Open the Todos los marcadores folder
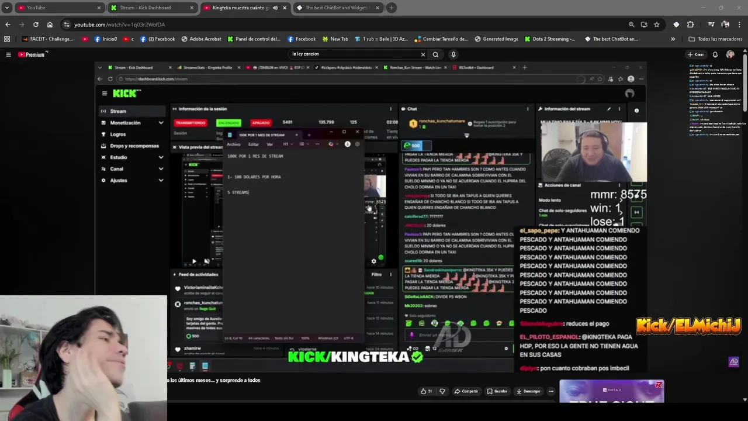This screenshot has width=748, height=421. point(715,39)
